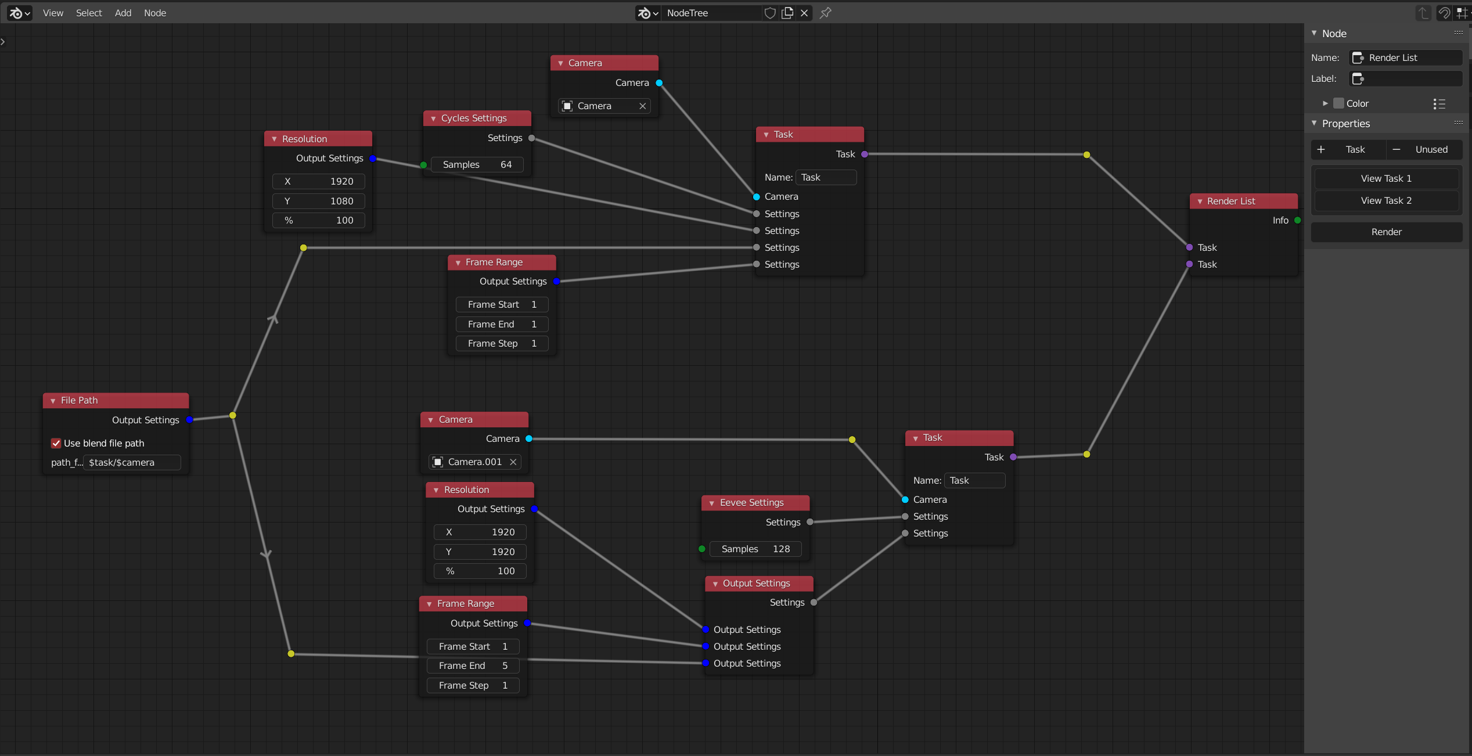Collapse the Properties panel
The image size is (1472, 756).
[1315, 123]
